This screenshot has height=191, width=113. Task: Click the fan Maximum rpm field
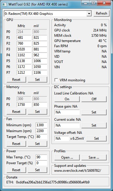coord(41,131)
